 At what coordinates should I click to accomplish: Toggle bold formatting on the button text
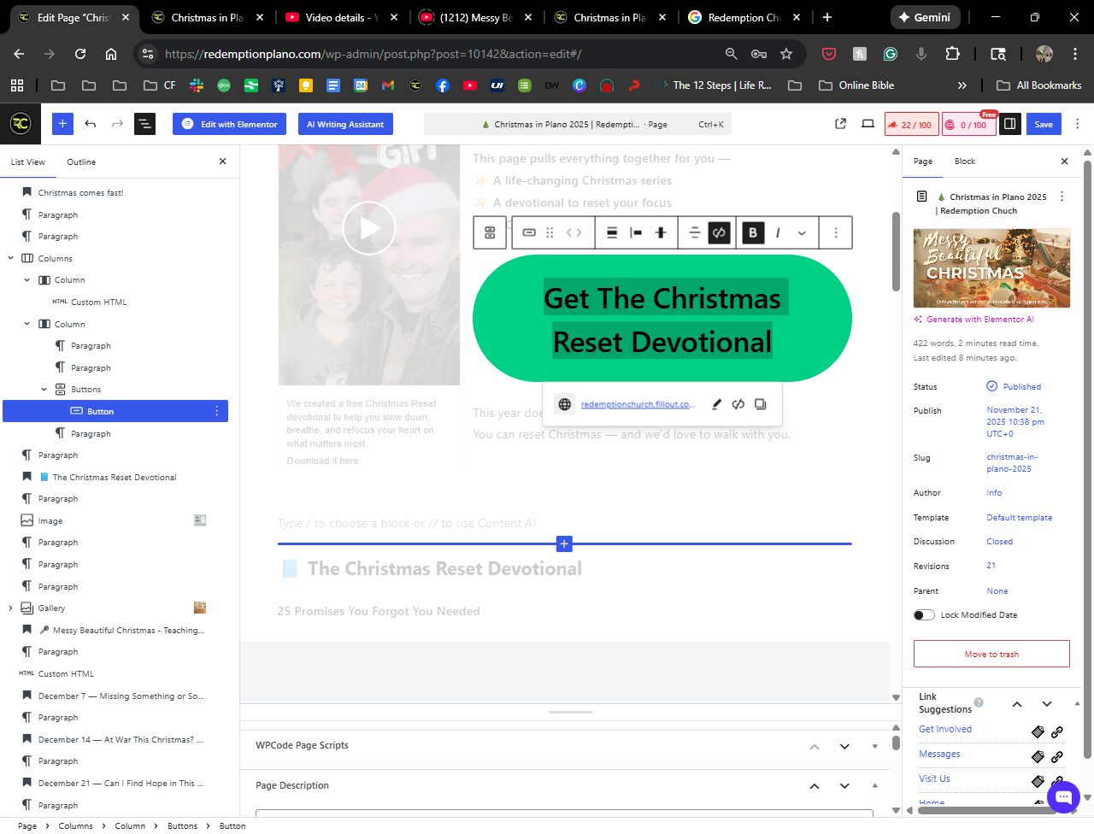[753, 232]
